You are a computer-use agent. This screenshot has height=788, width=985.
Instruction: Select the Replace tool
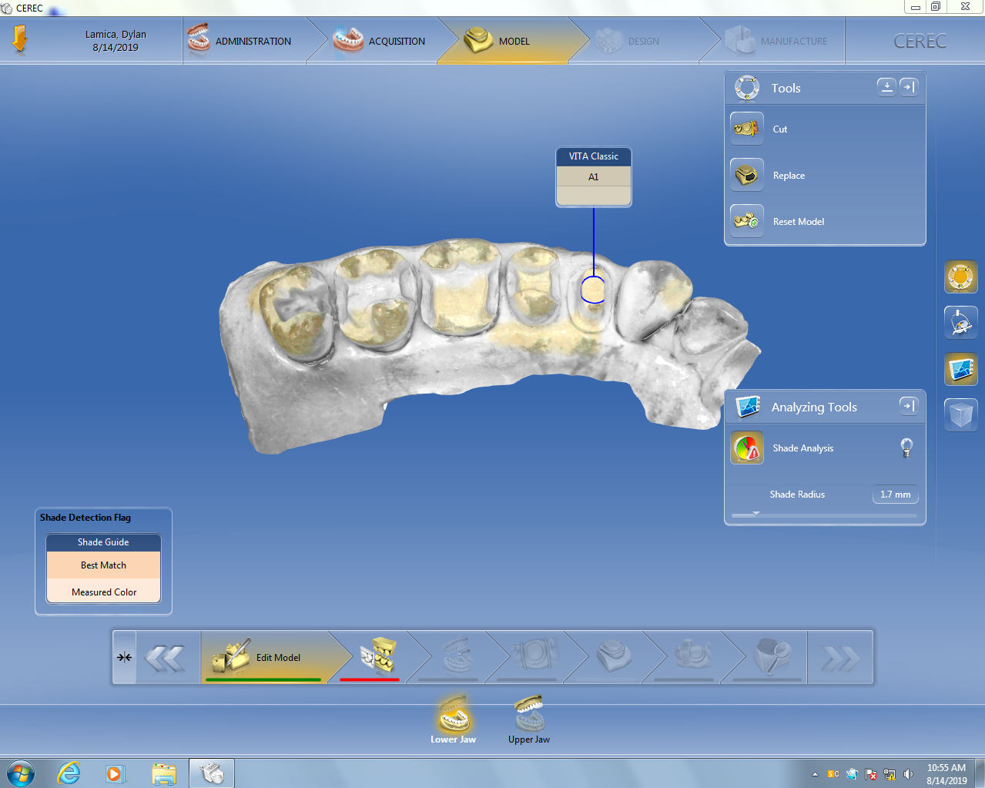tap(746, 175)
